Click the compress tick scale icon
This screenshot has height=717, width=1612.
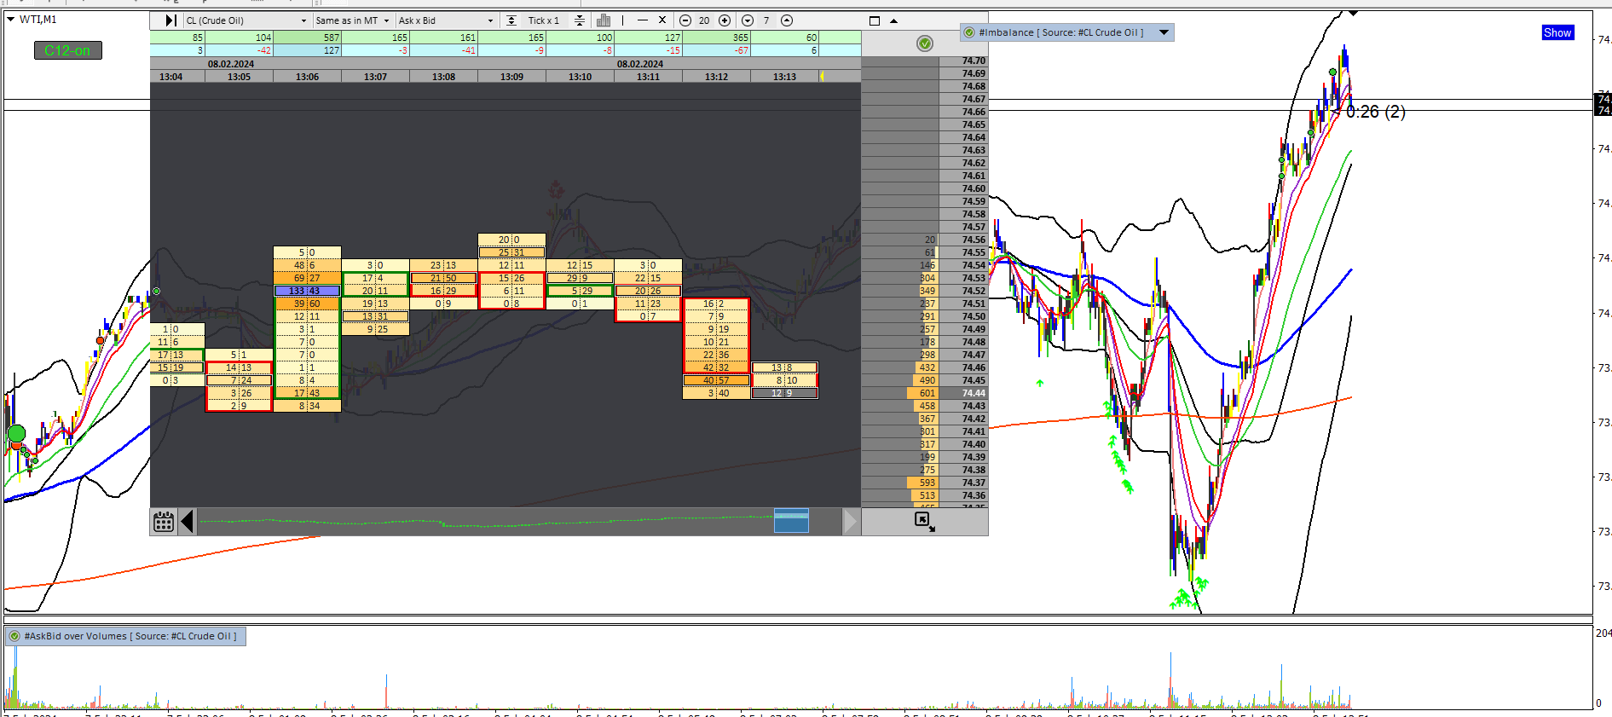point(580,20)
